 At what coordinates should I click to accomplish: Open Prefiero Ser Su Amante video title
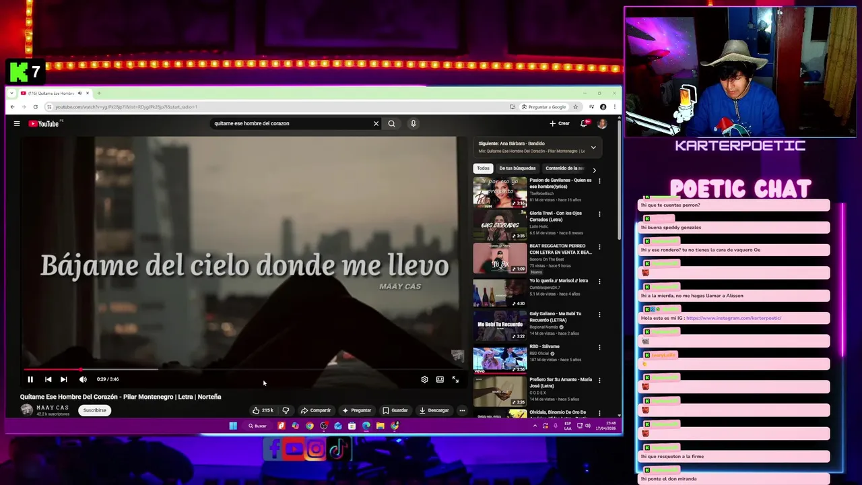click(x=560, y=382)
